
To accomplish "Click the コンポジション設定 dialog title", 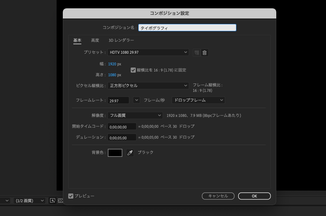I will pos(170,13).
